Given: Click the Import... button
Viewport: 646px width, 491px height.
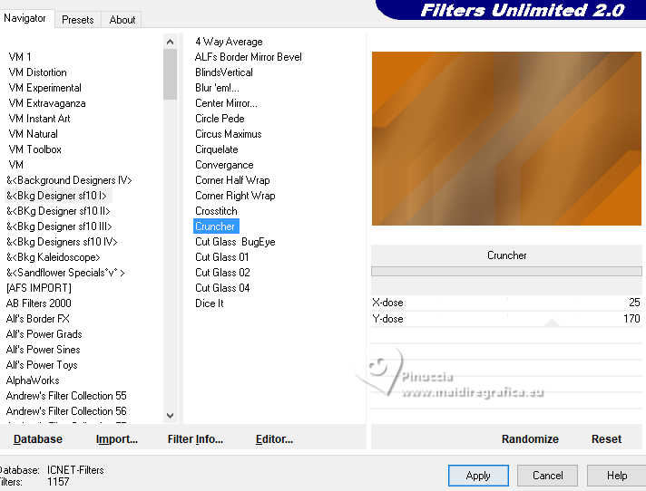Looking at the screenshot, I should click(117, 439).
